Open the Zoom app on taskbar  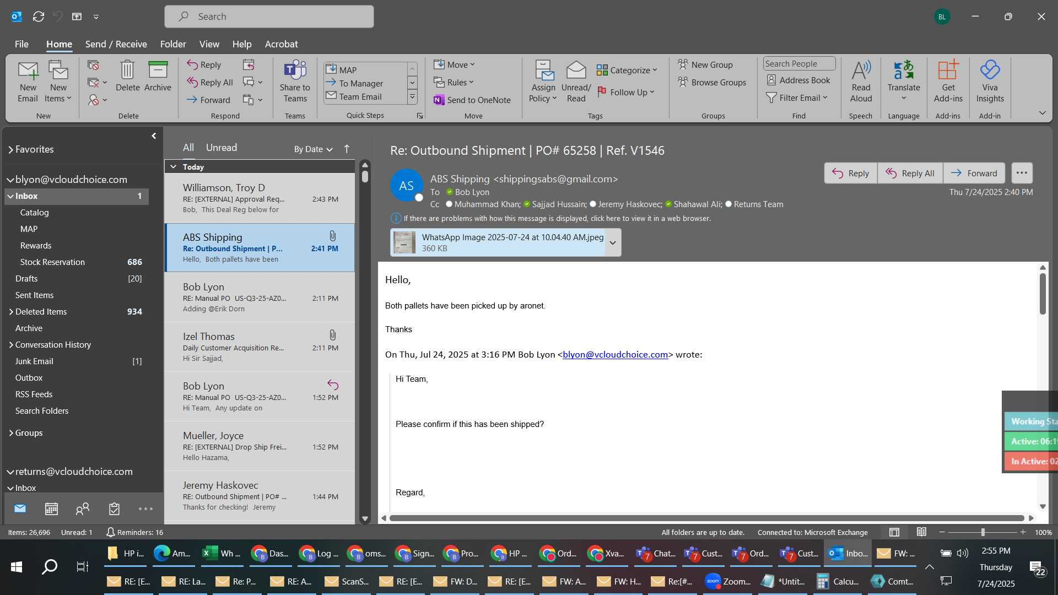pyautogui.click(x=728, y=581)
